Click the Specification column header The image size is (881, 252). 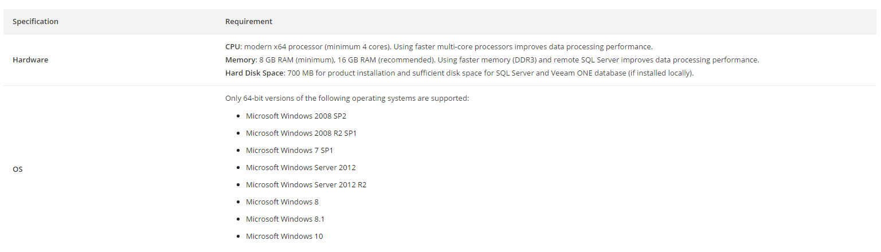tap(36, 22)
